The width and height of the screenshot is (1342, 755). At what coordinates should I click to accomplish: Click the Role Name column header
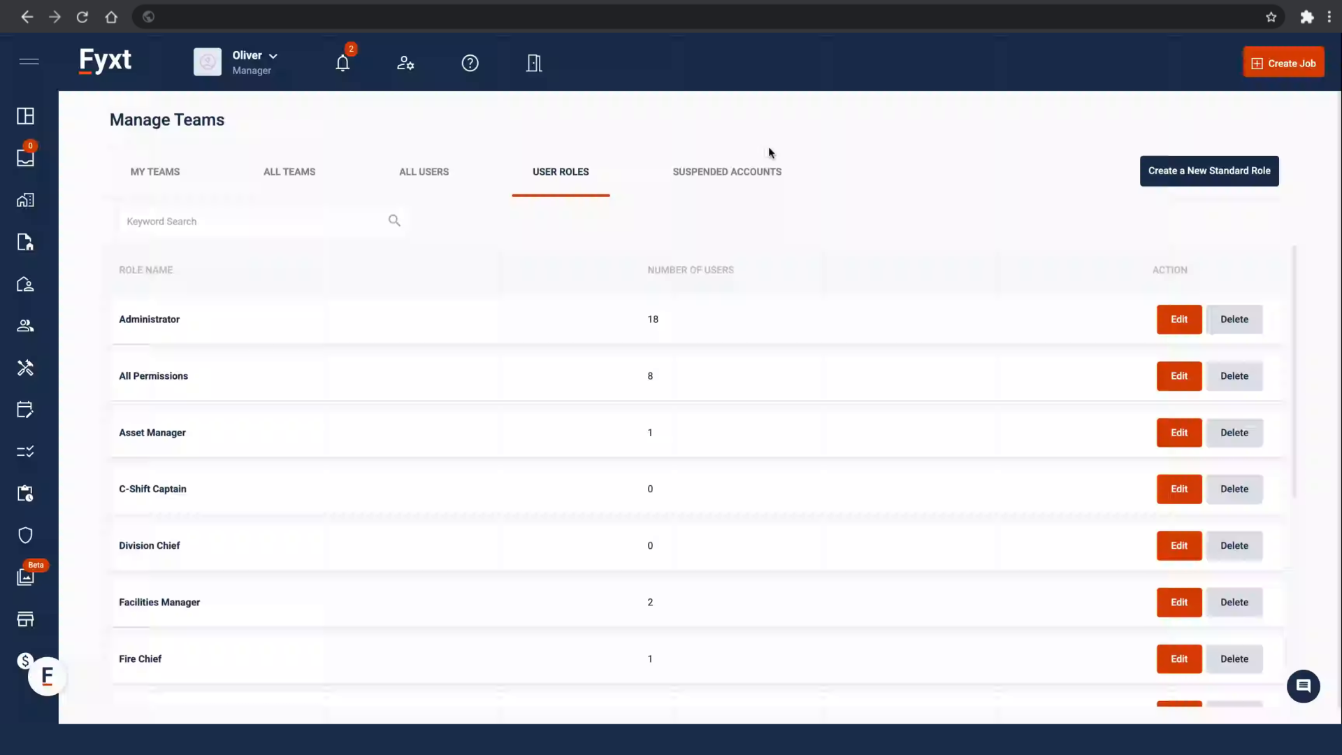[x=145, y=270]
